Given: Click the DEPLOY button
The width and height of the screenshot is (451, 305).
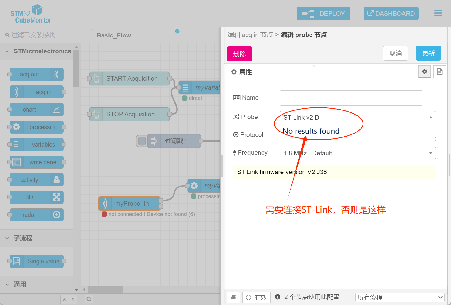Looking at the screenshot, I should click(x=323, y=13).
